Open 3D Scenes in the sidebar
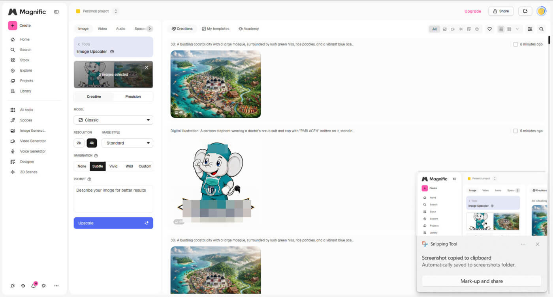 pos(28,172)
